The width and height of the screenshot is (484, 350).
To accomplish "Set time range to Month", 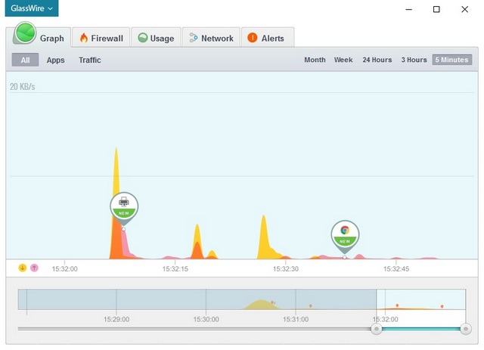I will point(315,60).
